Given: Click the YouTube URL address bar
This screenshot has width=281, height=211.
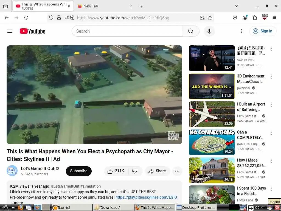Looking at the screenshot, I should coord(123,18).
